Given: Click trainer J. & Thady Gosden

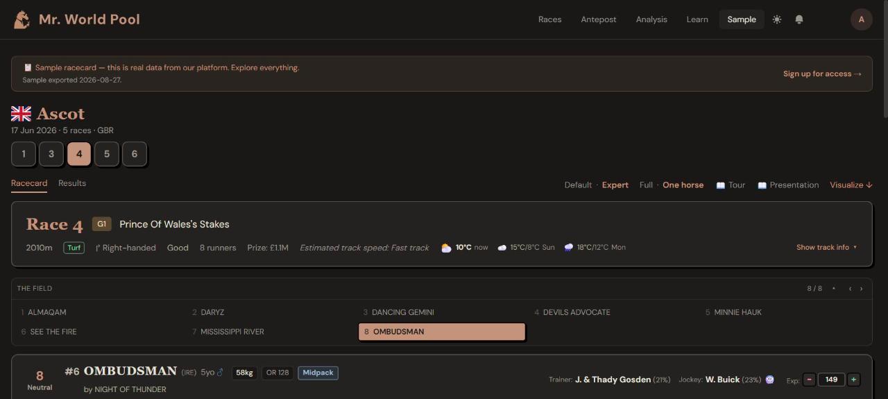Looking at the screenshot, I should [613, 380].
